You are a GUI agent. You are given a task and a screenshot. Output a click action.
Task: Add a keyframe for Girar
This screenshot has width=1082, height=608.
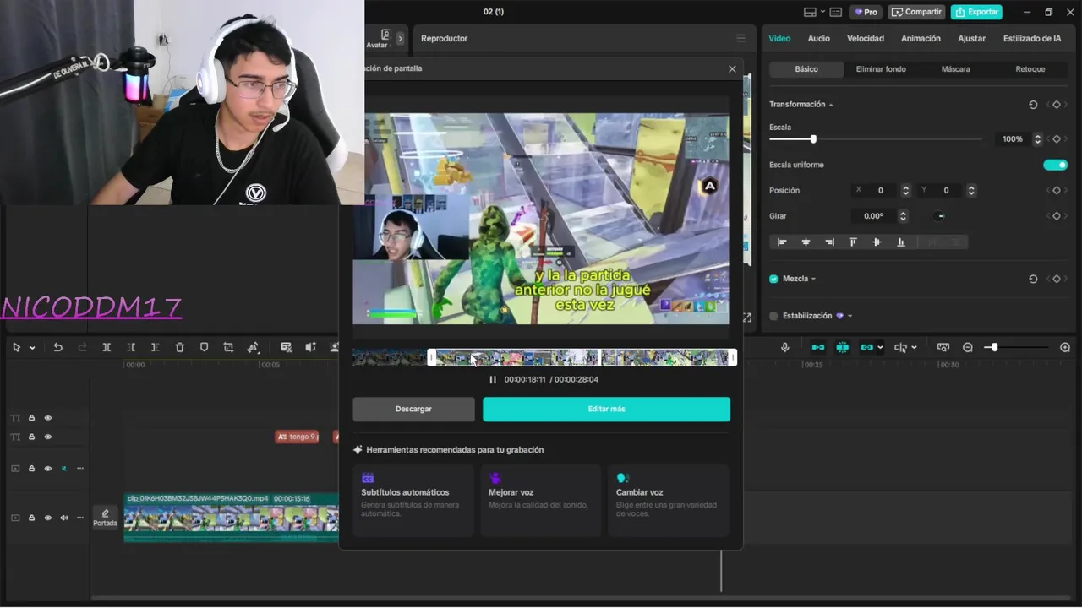[1057, 216]
